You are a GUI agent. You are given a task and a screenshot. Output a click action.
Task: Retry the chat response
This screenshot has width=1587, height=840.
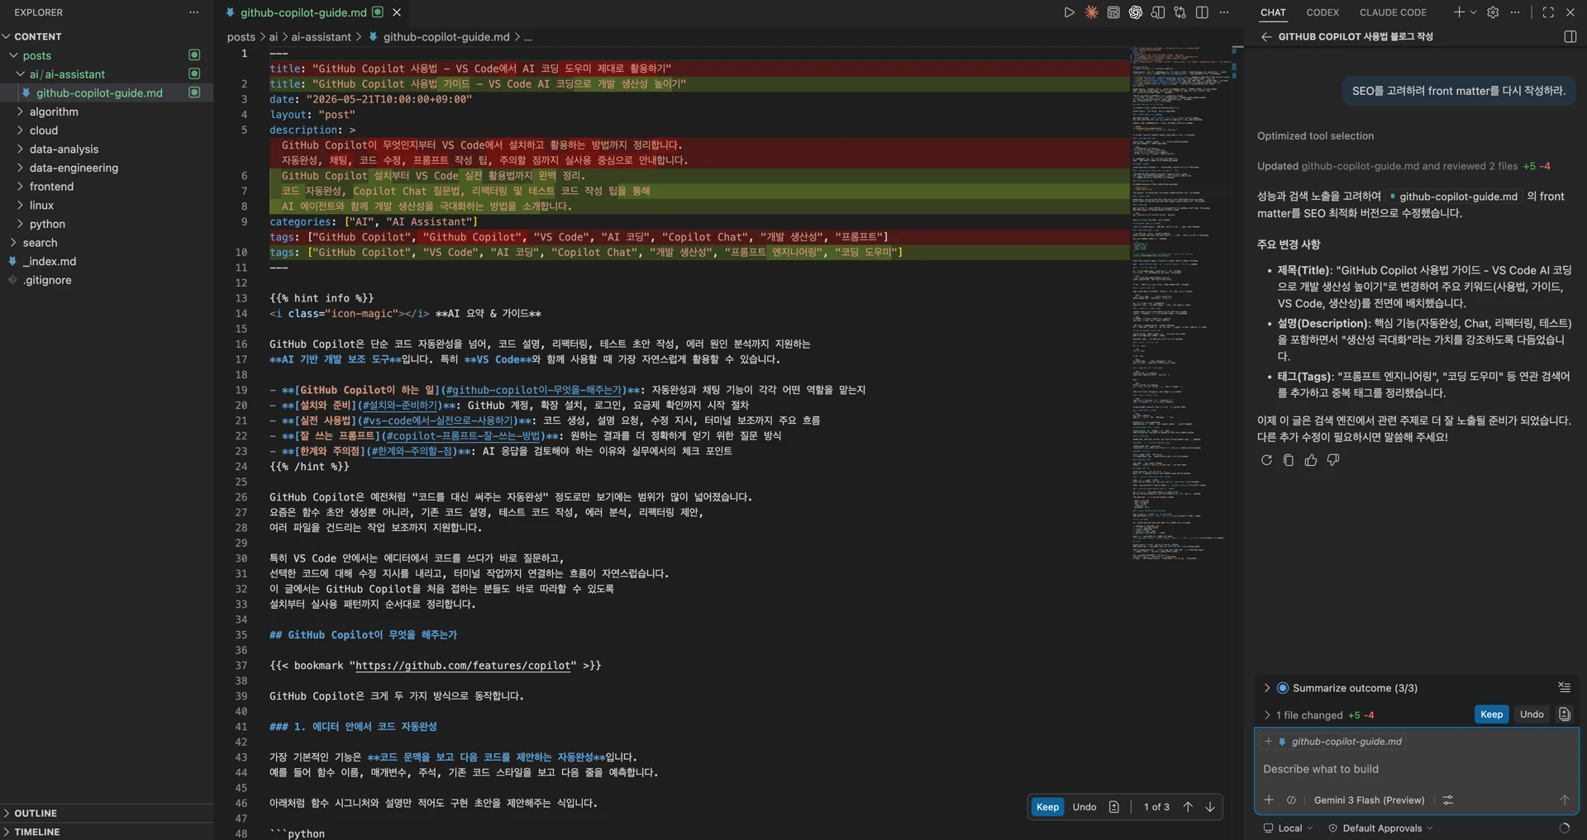1266,460
